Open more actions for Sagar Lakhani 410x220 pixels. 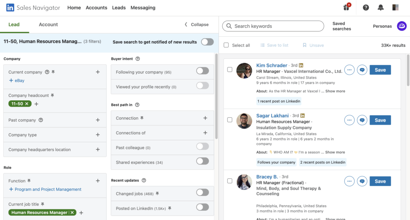tap(349, 120)
